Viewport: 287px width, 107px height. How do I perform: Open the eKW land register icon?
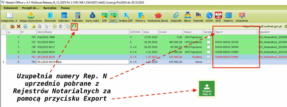tap(218, 17)
